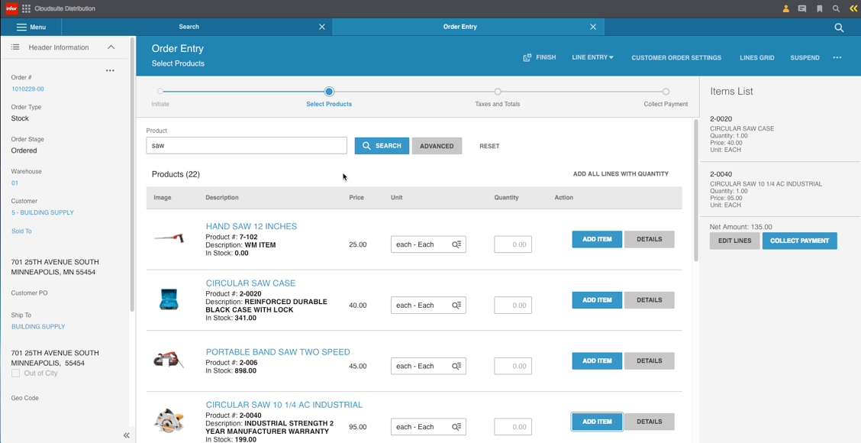
Task: Open the ellipsis menu in the header panel
Action: (x=110, y=70)
